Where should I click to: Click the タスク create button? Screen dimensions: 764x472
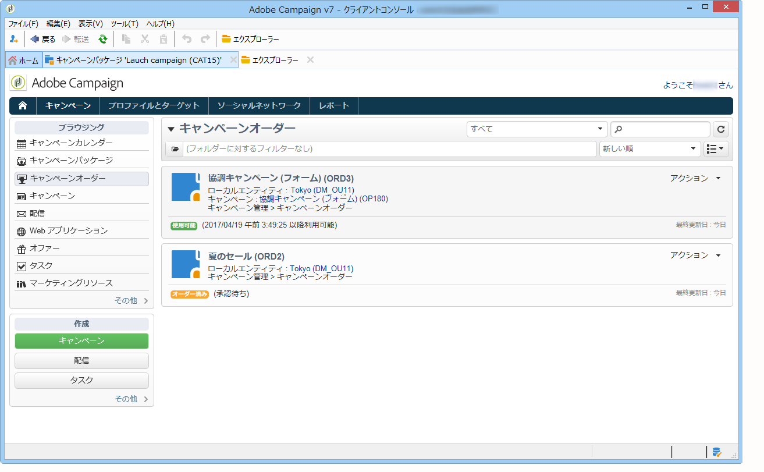[x=81, y=381]
